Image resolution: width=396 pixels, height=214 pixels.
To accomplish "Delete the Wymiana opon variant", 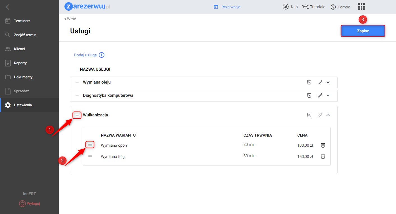I will [323, 145].
